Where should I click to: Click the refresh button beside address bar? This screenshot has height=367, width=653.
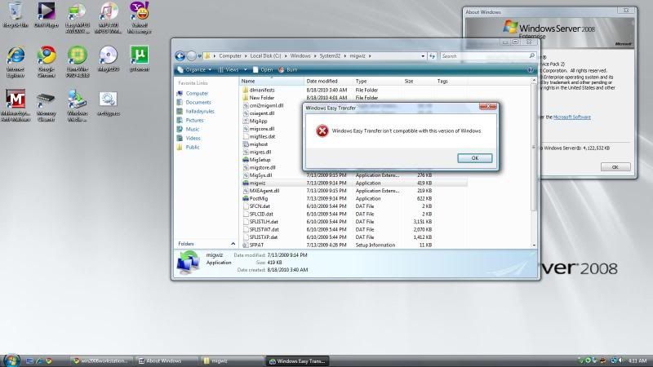point(433,55)
